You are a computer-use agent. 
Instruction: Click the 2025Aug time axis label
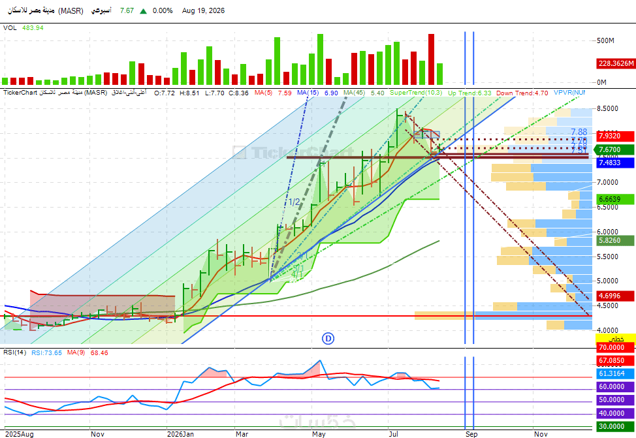tap(19, 434)
